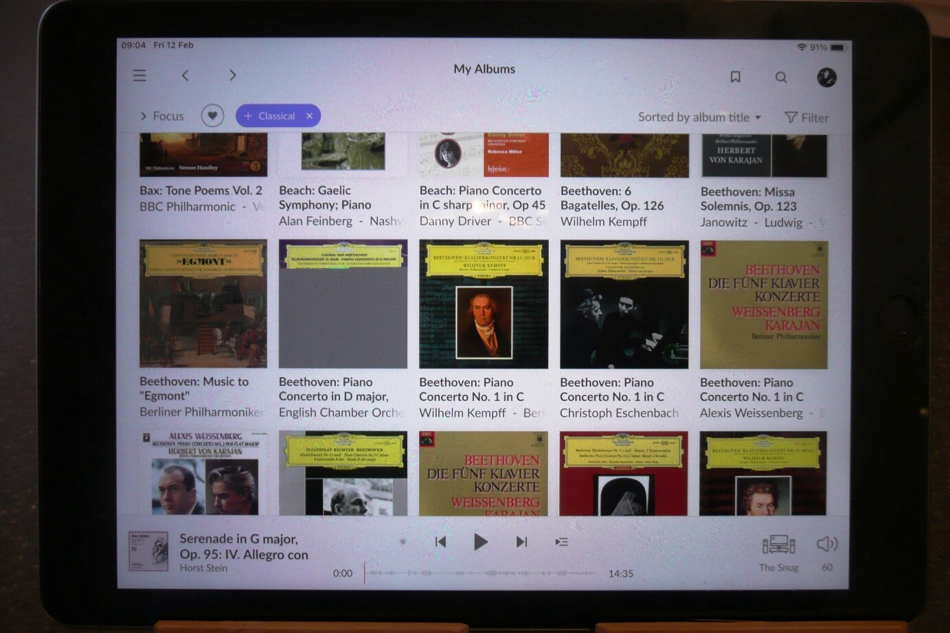The height and width of the screenshot is (633, 950).
Task: Go back with the left chevron
Action: [x=185, y=76]
